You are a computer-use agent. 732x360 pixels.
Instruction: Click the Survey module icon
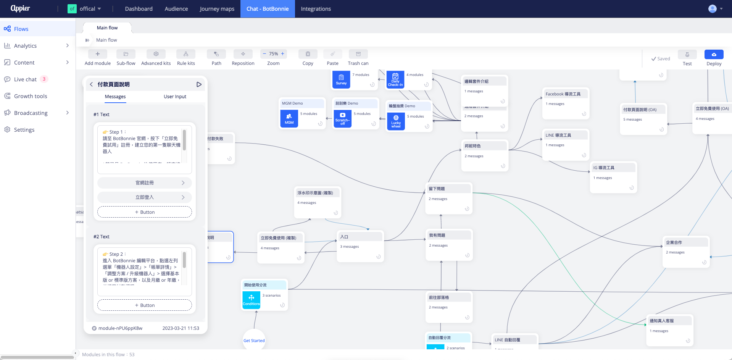pos(341,79)
